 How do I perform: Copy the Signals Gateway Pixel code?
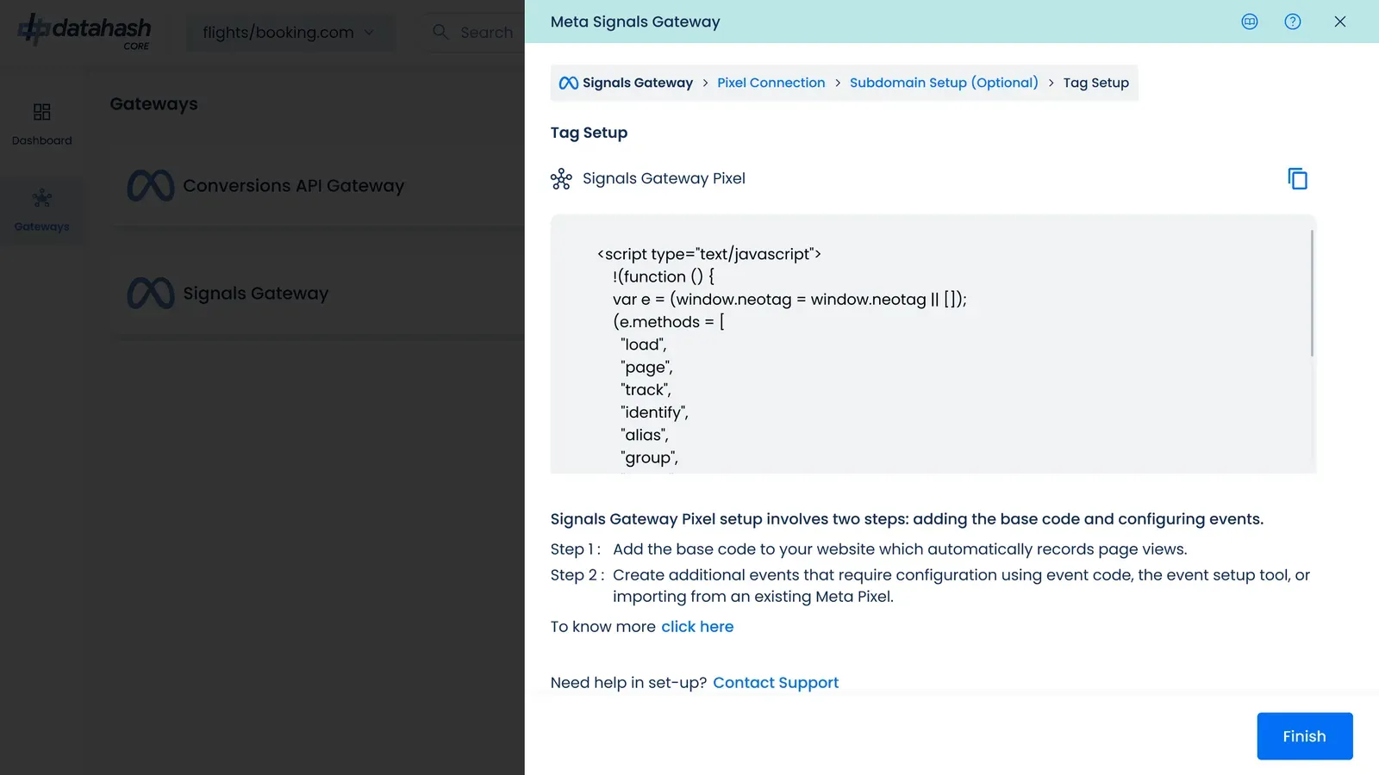click(x=1297, y=179)
